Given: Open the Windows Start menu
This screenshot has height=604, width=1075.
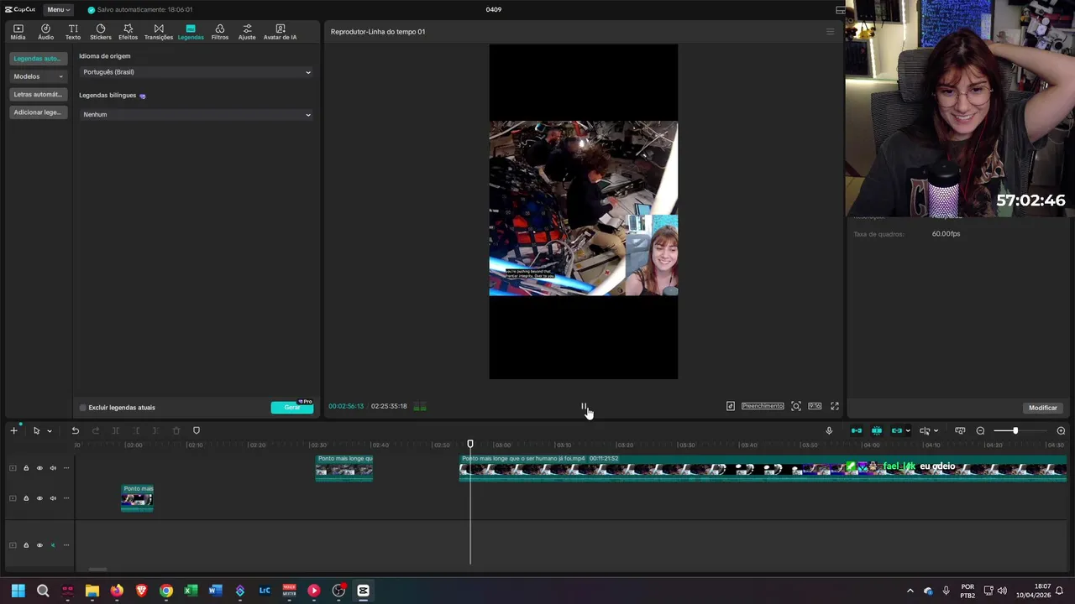Looking at the screenshot, I should pyautogui.click(x=18, y=591).
